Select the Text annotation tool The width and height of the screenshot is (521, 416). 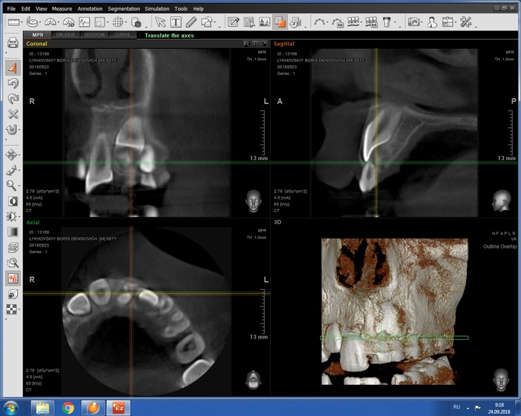pyautogui.click(x=175, y=22)
